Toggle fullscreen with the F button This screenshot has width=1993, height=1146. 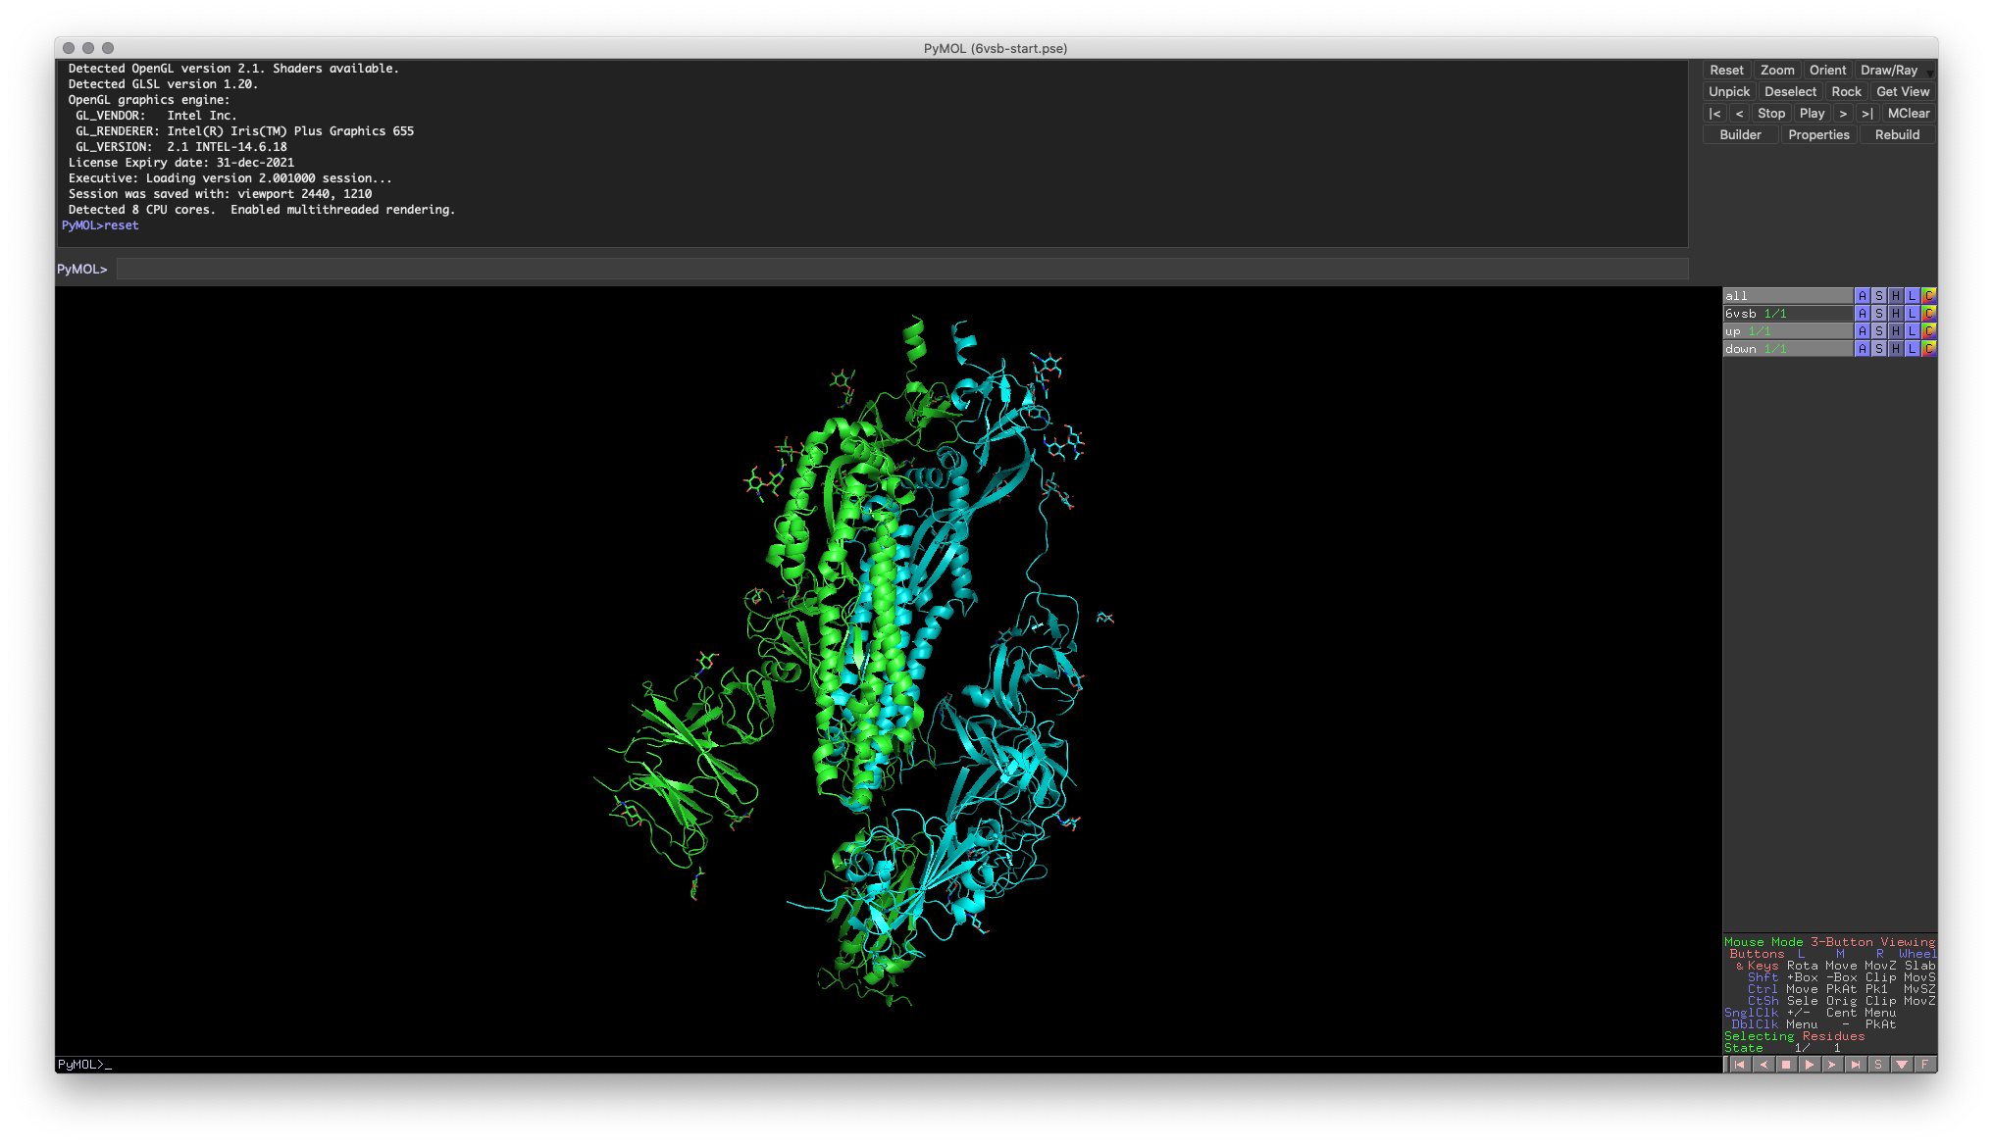click(x=1924, y=1065)
